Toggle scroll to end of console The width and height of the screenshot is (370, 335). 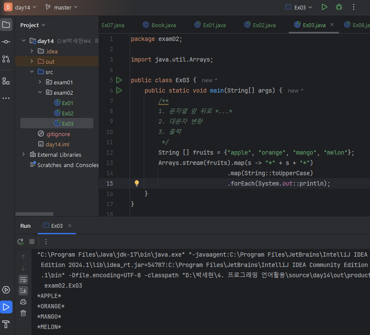coord(23,291)
